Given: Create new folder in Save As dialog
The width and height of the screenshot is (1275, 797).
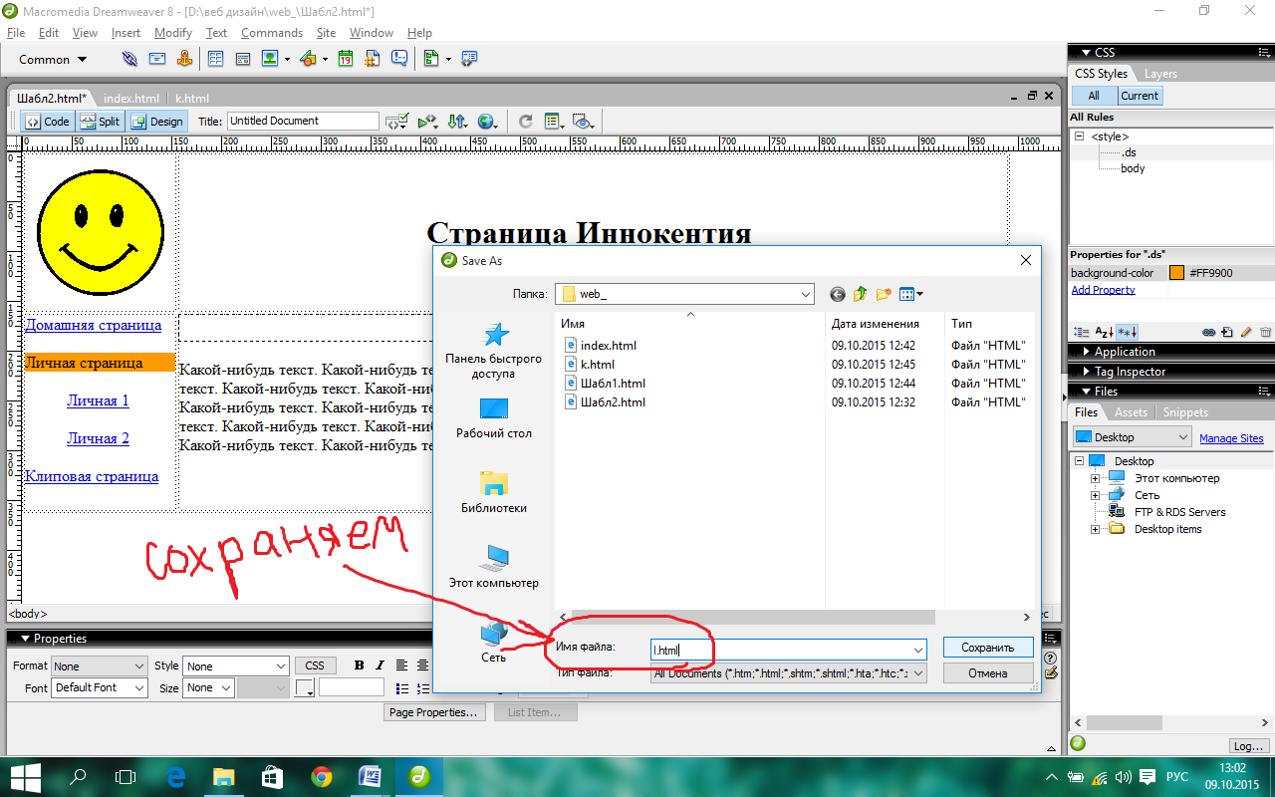Looking at the screenshot, I should pos(883,294).
